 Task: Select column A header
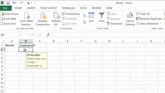(12, 41)
